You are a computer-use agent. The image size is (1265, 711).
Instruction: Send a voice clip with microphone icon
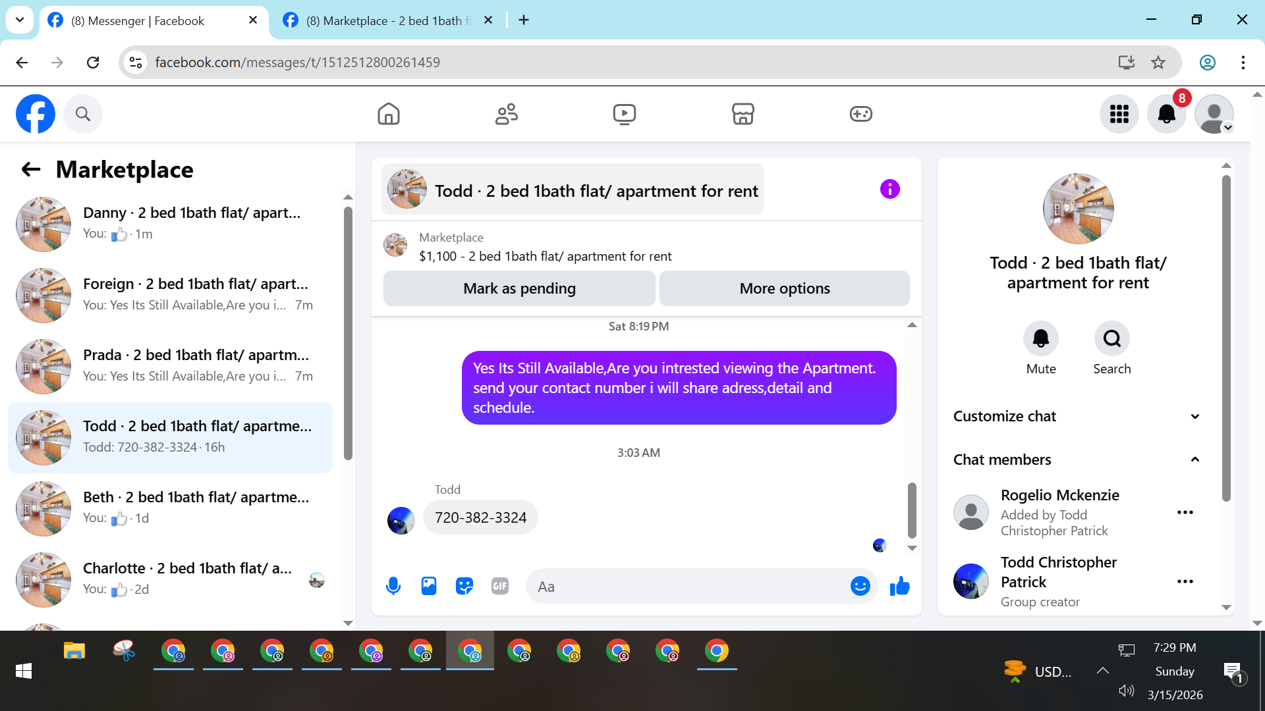(393, 586)
